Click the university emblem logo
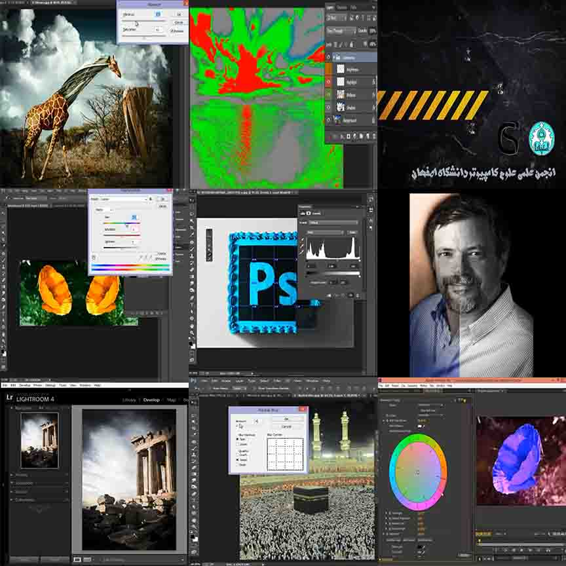Viewport: 566px width, 566px height. [542, 138]
